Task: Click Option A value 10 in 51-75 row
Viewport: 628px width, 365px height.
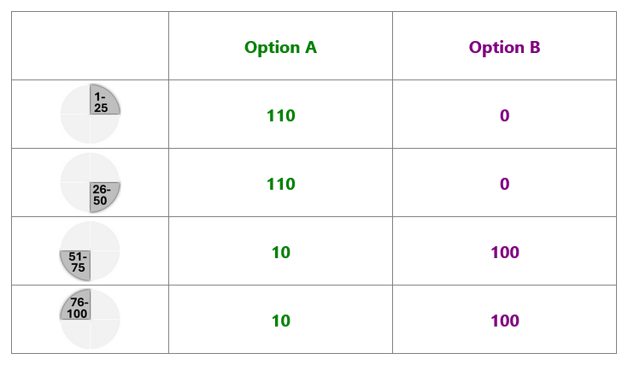Action: [281, 252]
